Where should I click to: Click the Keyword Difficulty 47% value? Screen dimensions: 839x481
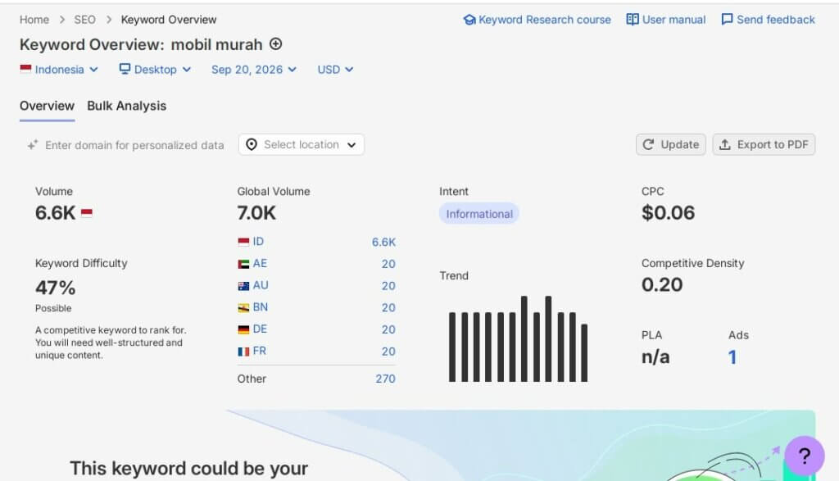point(55,288)
